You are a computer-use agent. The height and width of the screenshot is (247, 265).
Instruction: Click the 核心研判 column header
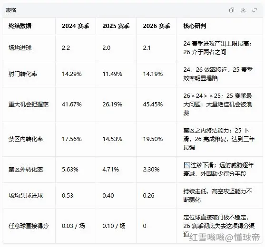[195, 26]
